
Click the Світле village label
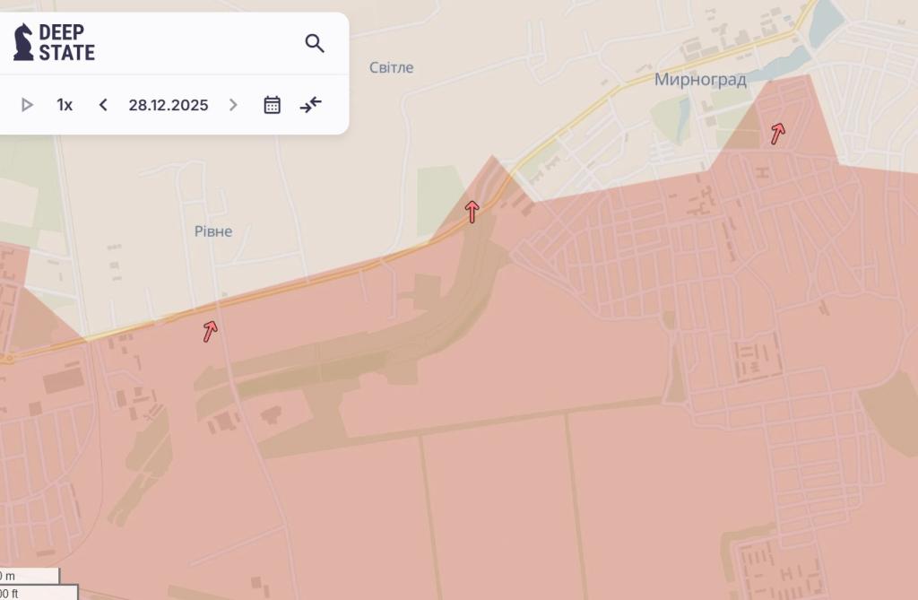[x=392, y=67]
